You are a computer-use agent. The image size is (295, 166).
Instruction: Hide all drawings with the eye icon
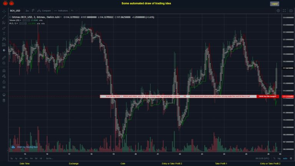[4, 87]
